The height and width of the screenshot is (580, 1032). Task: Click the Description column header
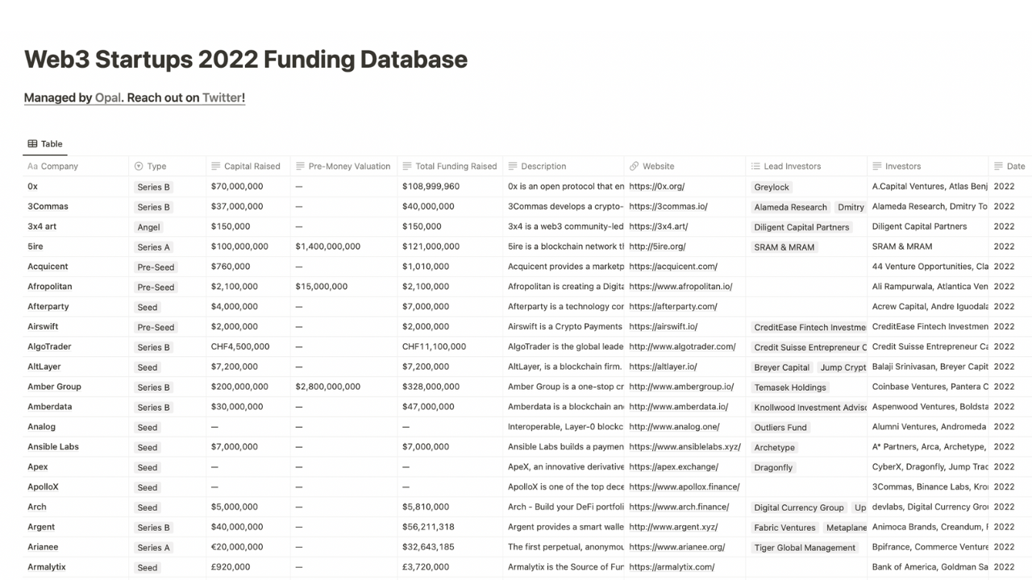(564, 166)
